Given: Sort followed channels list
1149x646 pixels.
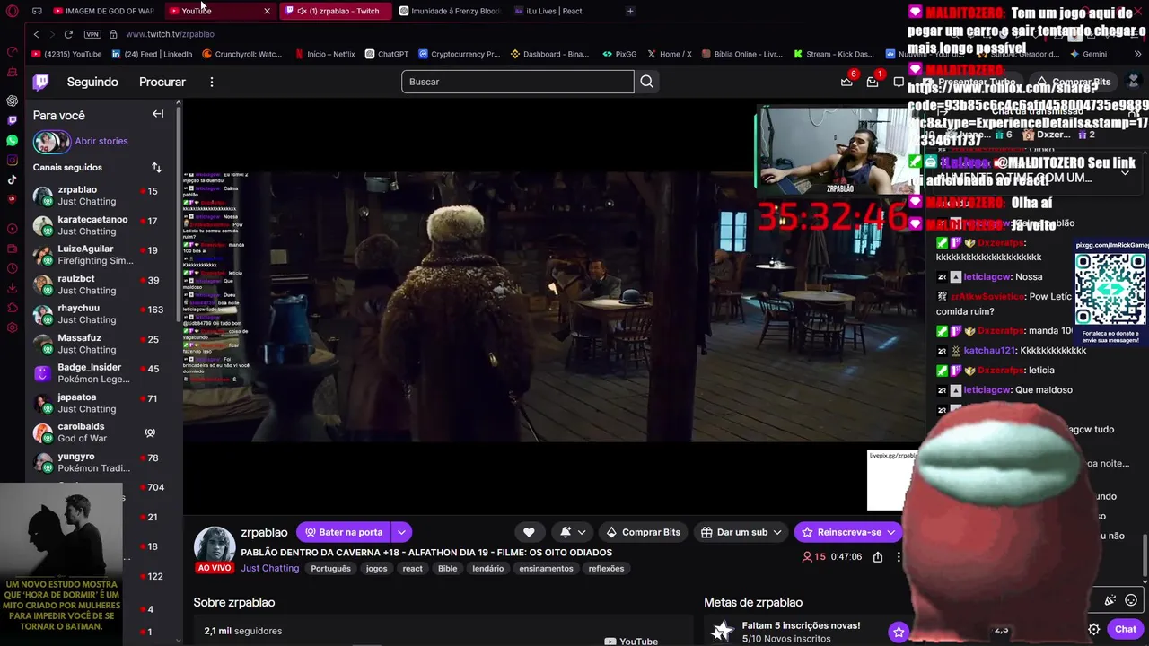Looking at the screenshot, I should coord(156,168).
